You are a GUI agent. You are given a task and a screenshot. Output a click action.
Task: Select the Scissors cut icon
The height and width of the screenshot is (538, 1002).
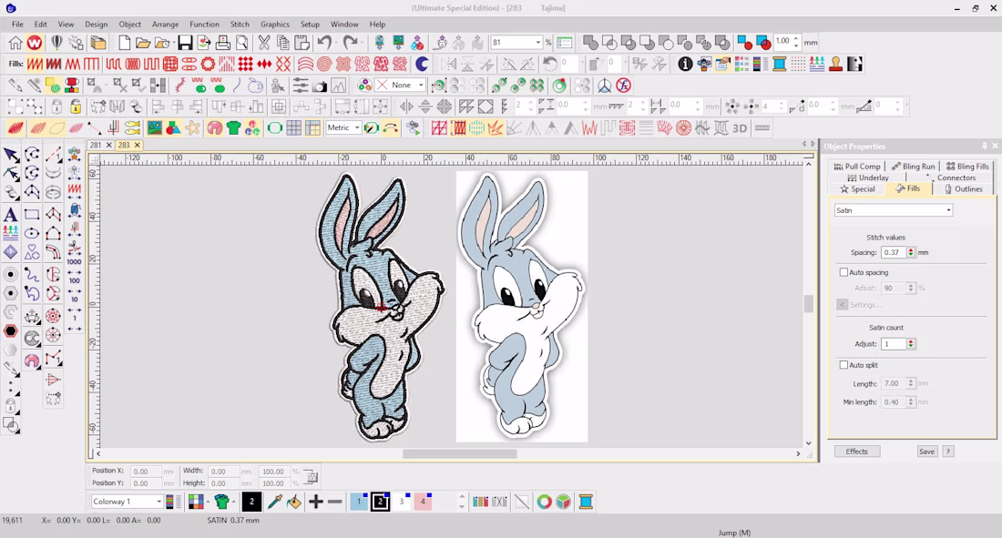263,43
